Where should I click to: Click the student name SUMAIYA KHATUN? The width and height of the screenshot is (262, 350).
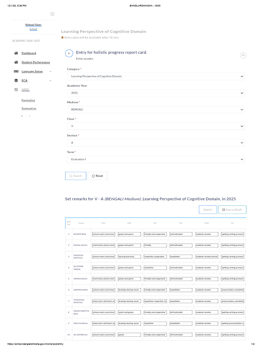[78, 256]
